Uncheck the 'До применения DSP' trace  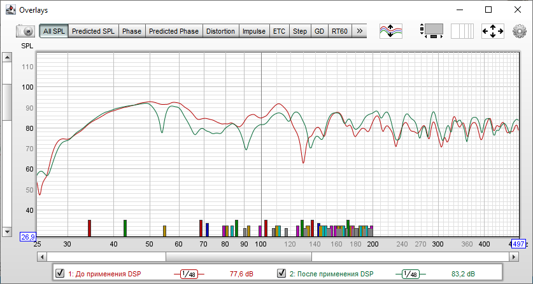(60, 274)
